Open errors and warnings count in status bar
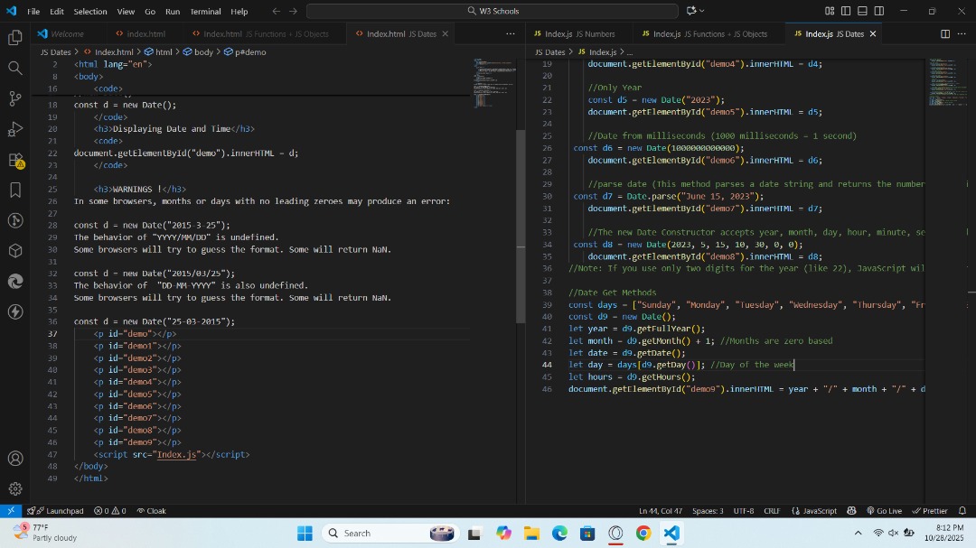 pyautogui.click(x=110, y=511)
